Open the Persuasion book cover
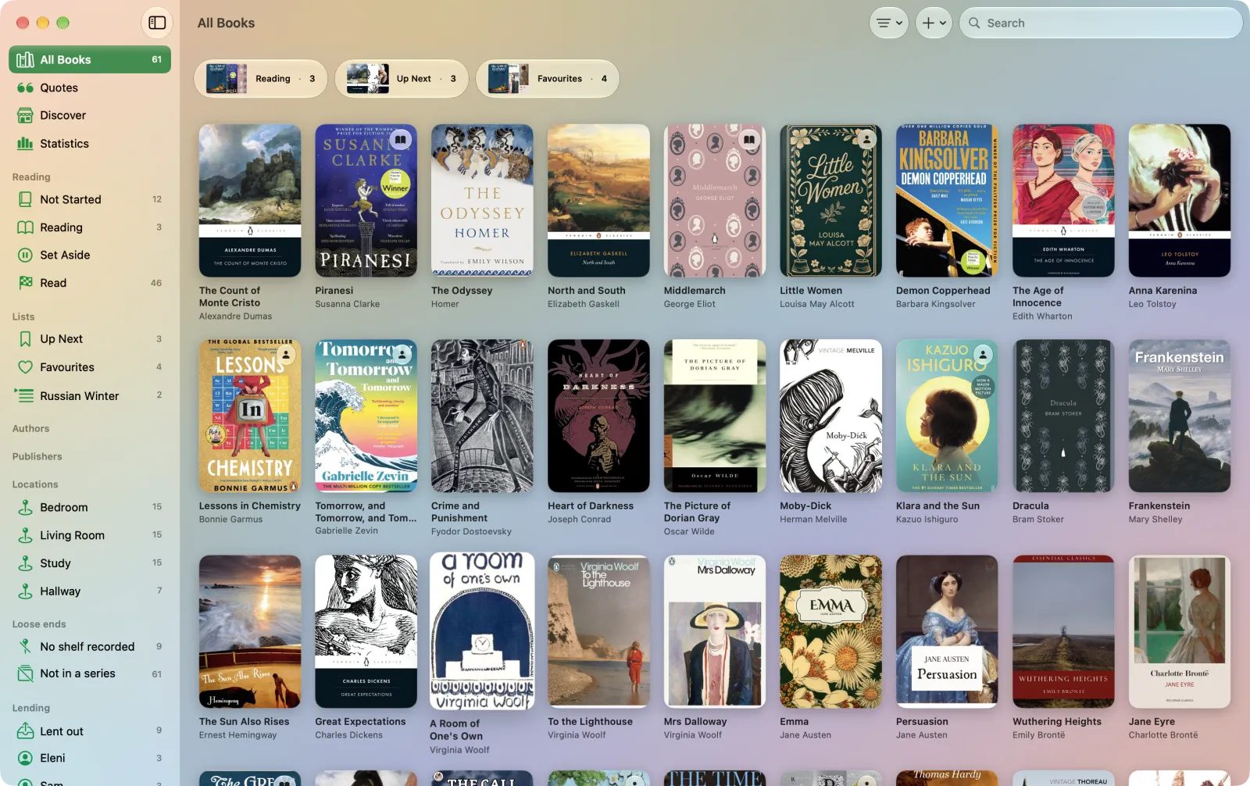 click(947, 631)
